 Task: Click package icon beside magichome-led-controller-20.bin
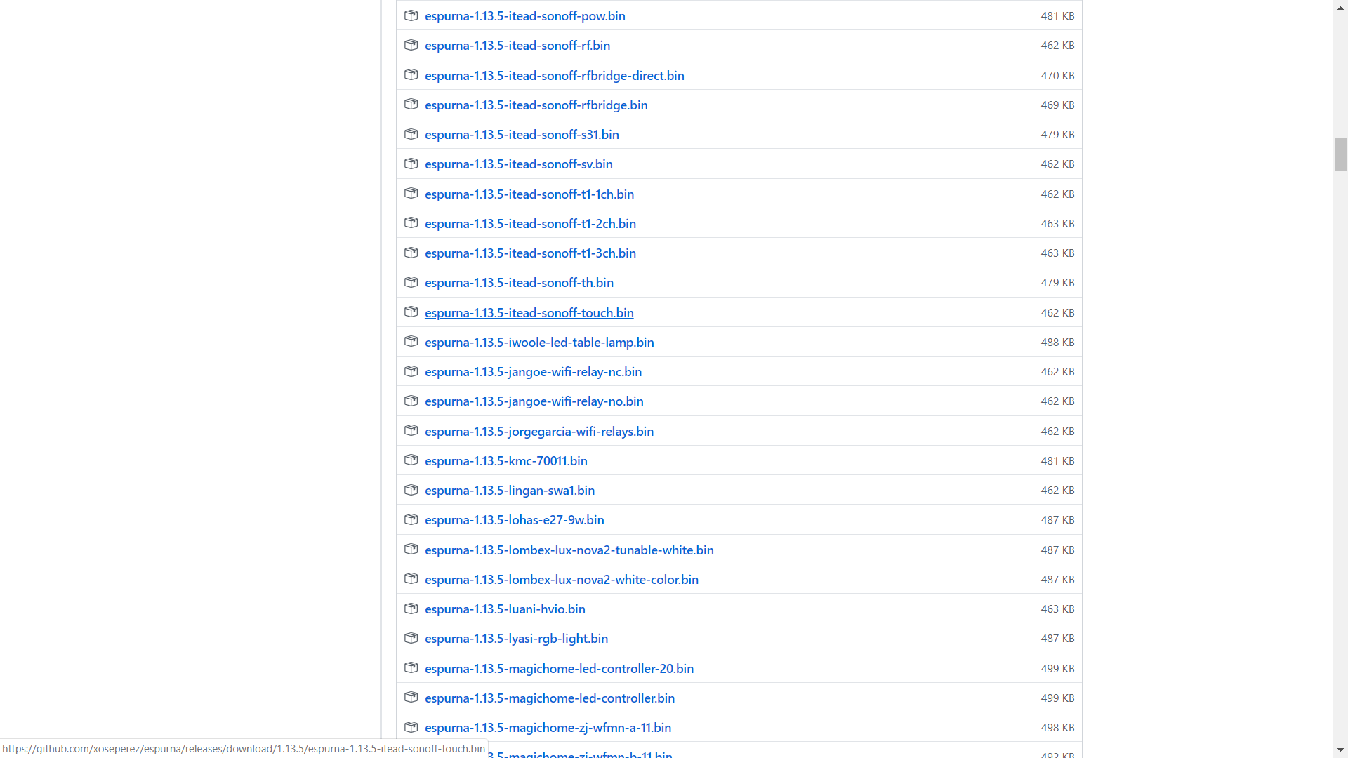coord(411,668)
